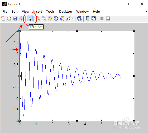Click the y-axis label -0.5
The width and height of the screenshot is (148, 133).
[16, 87]
